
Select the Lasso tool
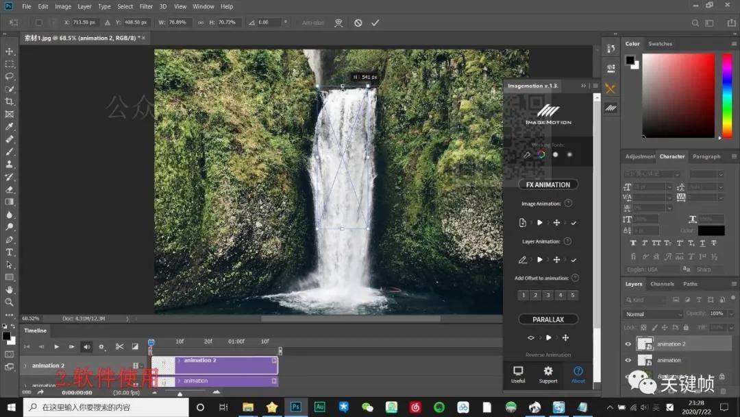(x=10, y=76)
